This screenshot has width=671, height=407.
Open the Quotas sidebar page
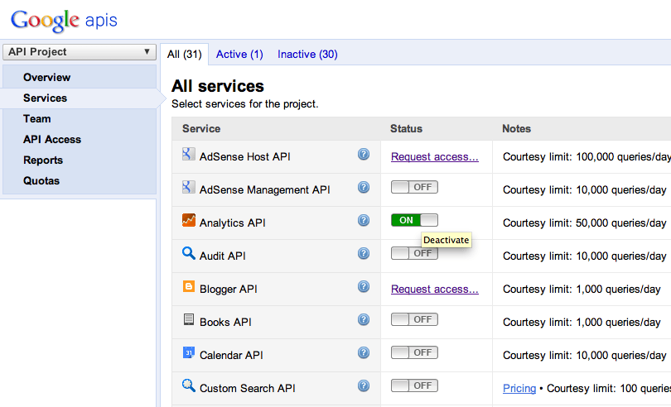pos(41,181)
